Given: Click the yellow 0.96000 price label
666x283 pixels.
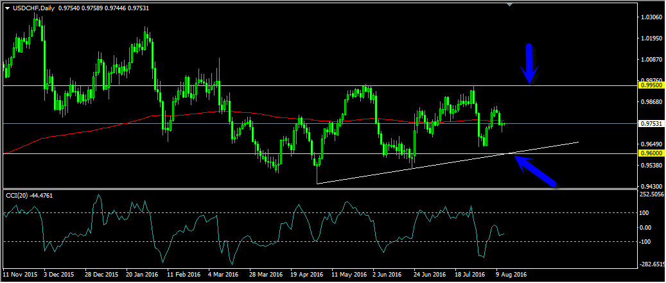Looking at the screenshot, I should (651, 153).
